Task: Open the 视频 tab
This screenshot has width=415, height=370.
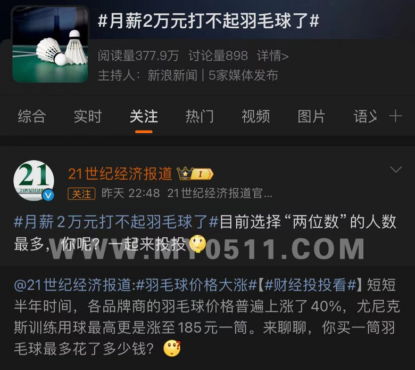Action: pos(256,116)
